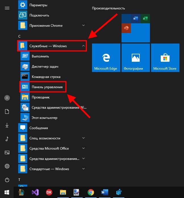Open the Word icon in Office tile folder
The width and height of the screenshot is (184, 198).
[x=136, y=19]
